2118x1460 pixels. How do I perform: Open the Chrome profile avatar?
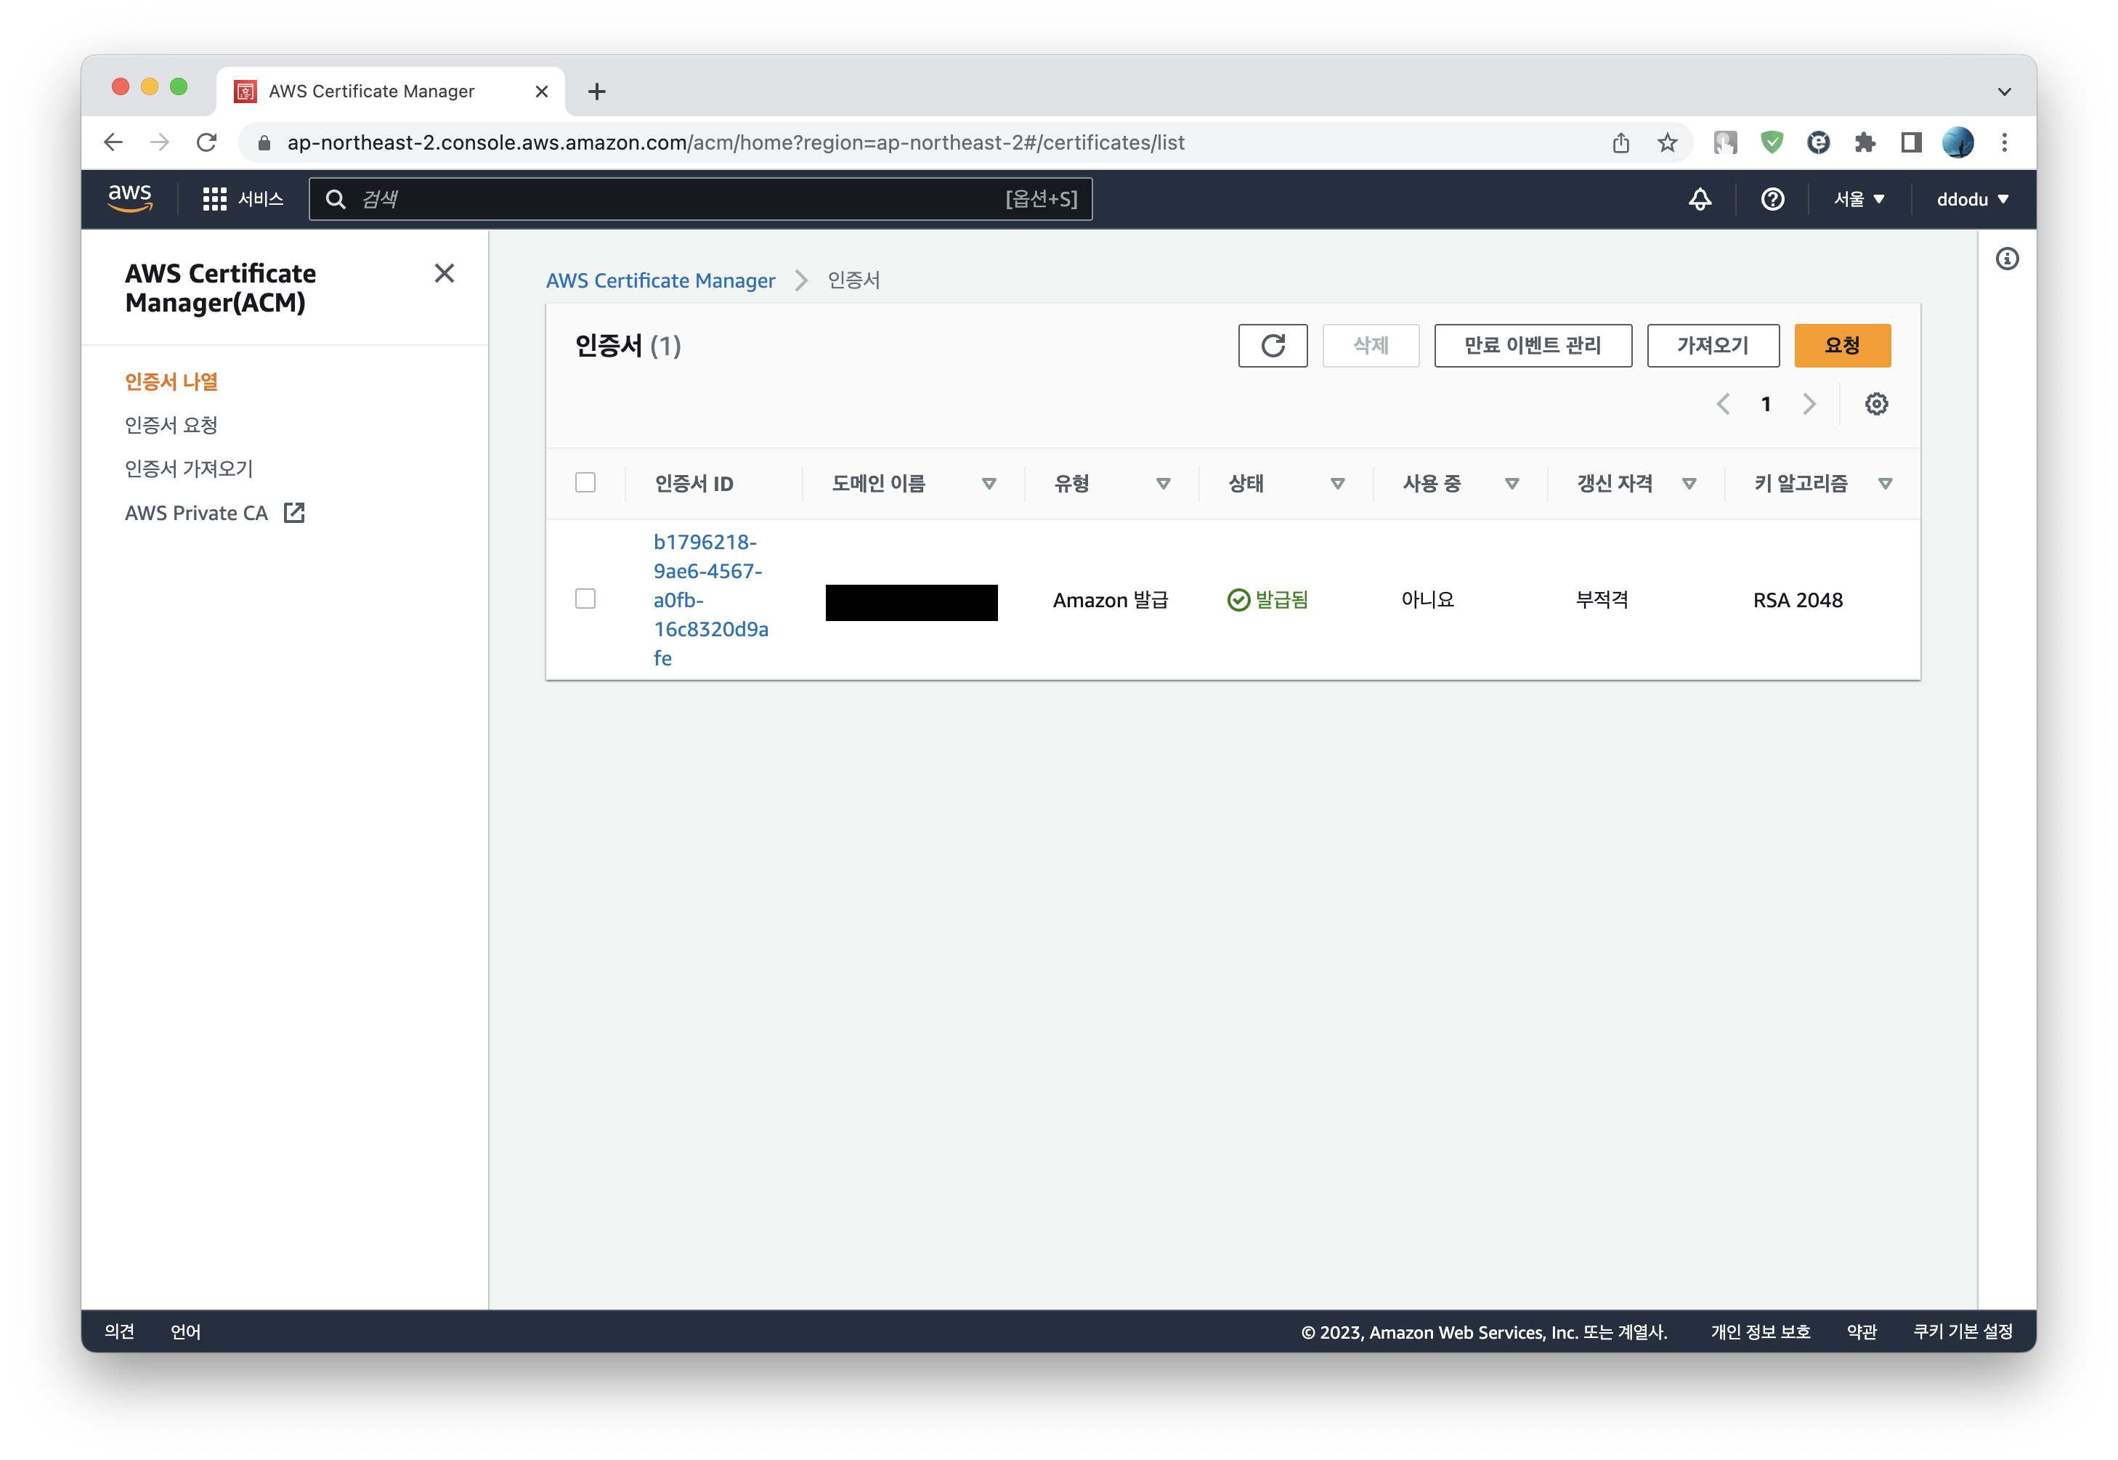pyautogui.click(x=1957, y=142)
